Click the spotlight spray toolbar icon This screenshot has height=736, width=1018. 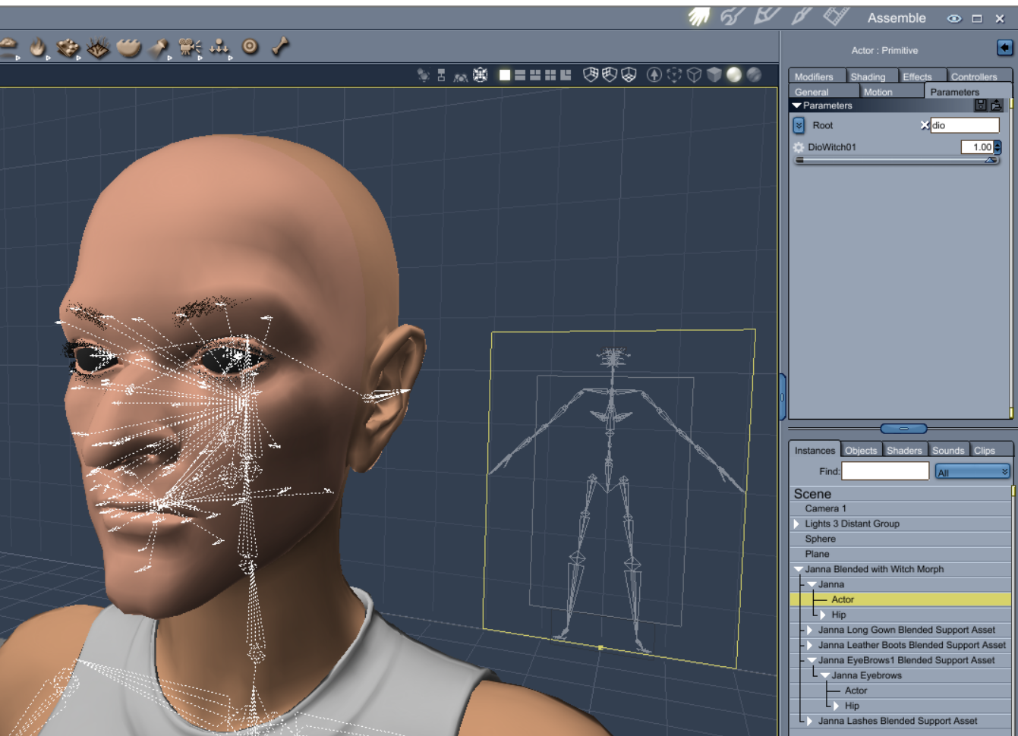[x=159, y=48]
